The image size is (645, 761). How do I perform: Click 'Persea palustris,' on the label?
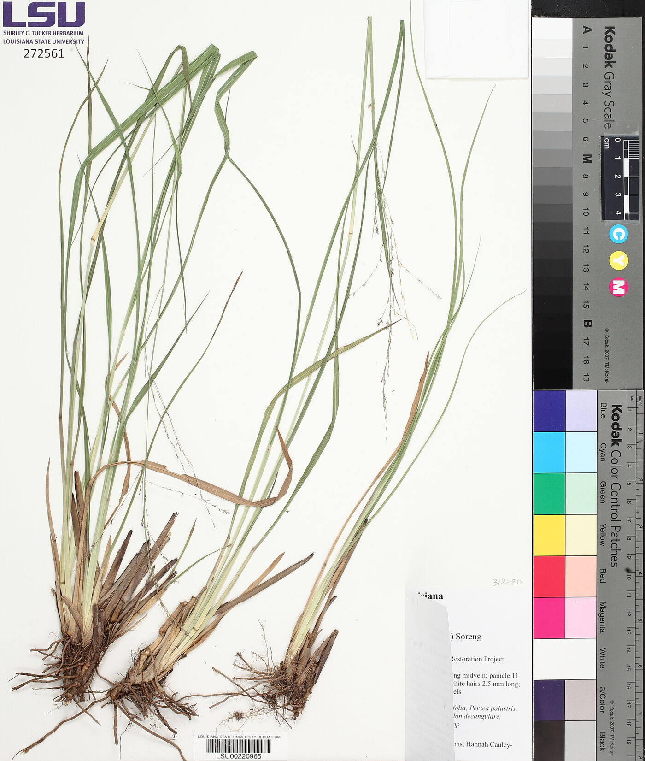pyautogui.click(x=493, y=708)
